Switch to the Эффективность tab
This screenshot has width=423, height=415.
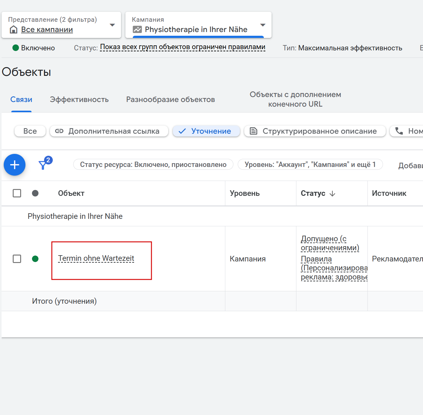click(79, 99)
